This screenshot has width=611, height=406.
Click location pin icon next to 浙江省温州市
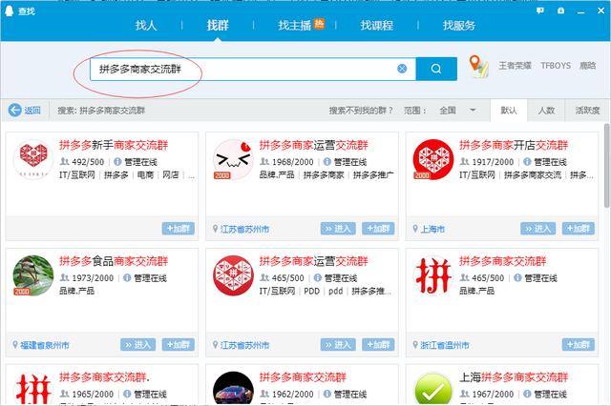415,345
